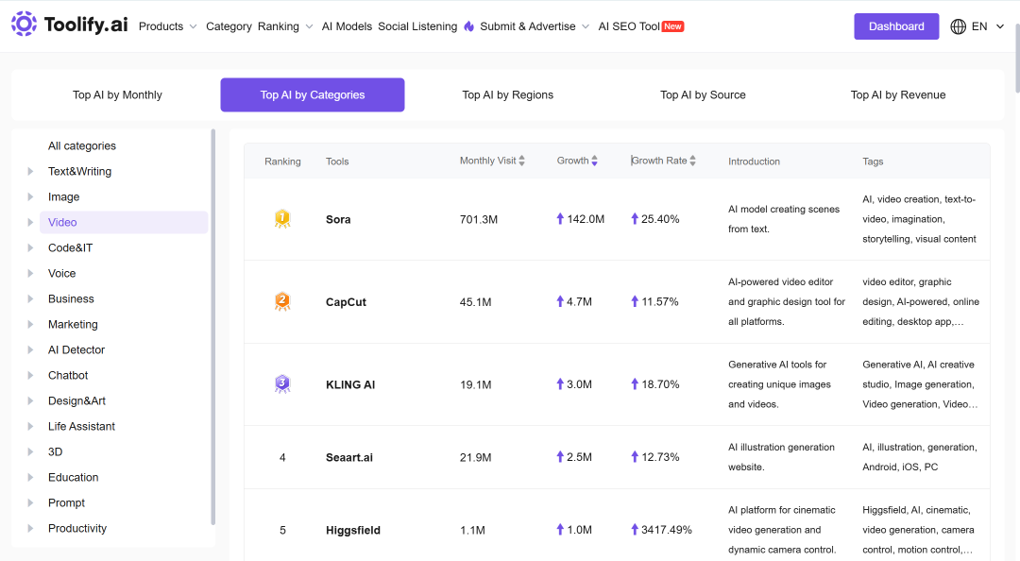Click the category sidebar scrollbar
The height and width of the screenshot is (561, 1020).
click(212, 327)
